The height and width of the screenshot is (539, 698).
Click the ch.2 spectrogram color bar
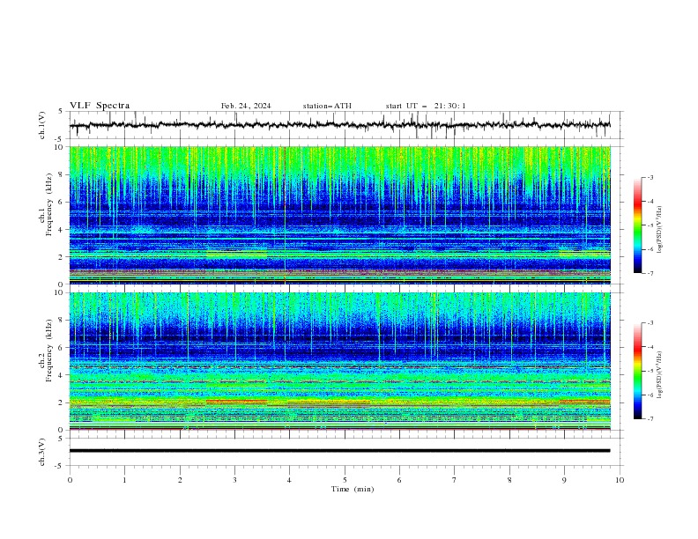[x=638, y=371]
